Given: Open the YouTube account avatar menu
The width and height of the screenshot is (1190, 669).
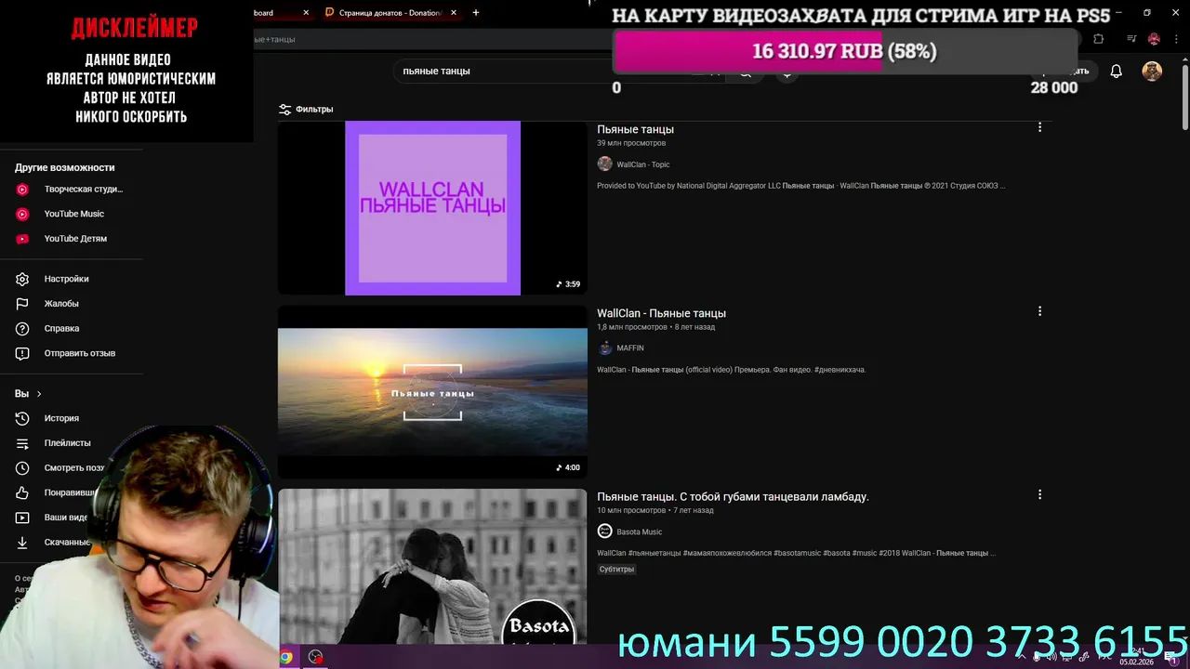Looking at the screenshot, I should pos(1152,72).
